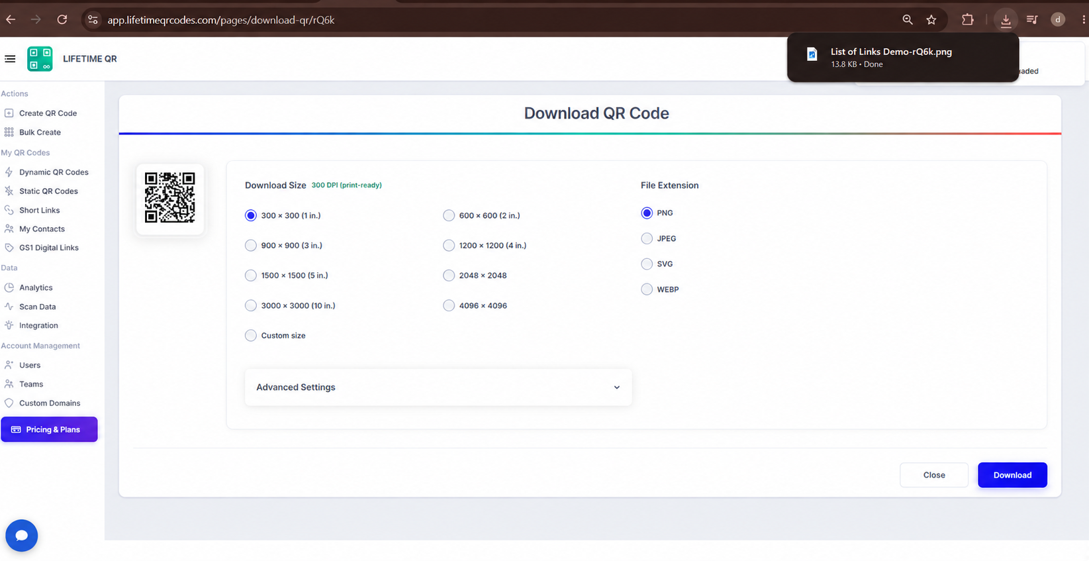Open the Teams page
Viewport: 1089px width, 561px height.
click(x=31, y=384)
